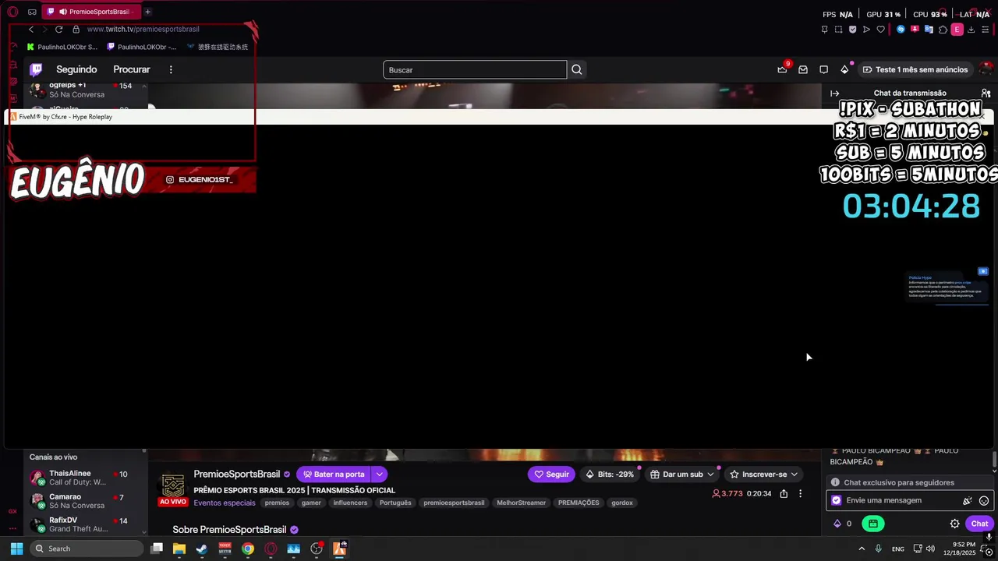Expand the Dar um sub dropdown
The height and width of the screenshot is (561, 998).
[x=710, y=474]
